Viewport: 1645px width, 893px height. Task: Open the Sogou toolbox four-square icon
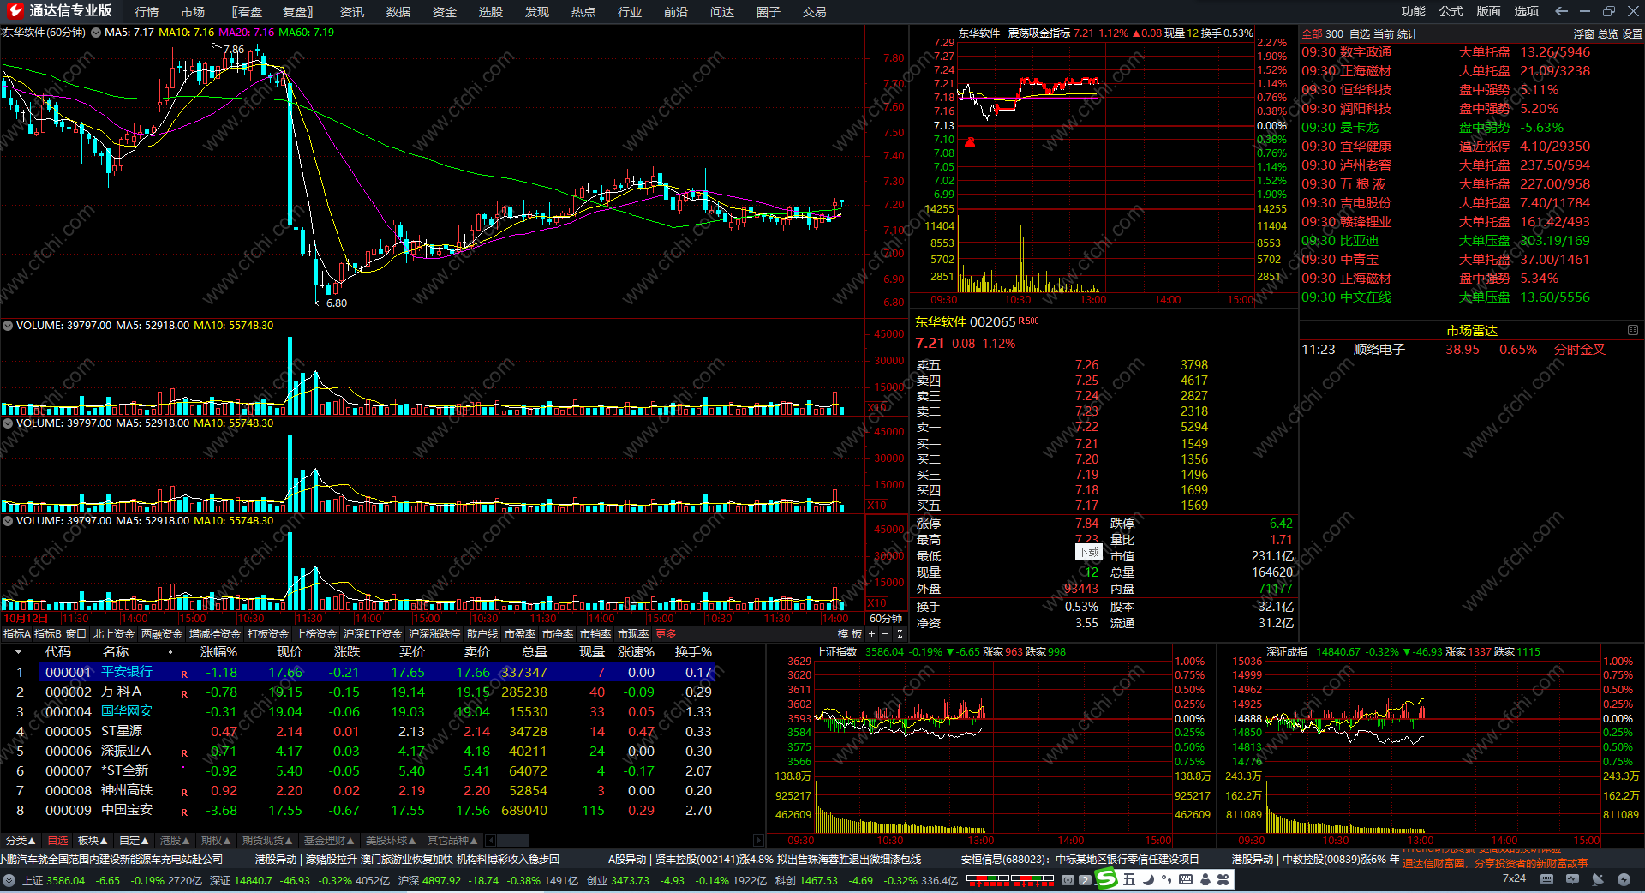click(1223, 879)
